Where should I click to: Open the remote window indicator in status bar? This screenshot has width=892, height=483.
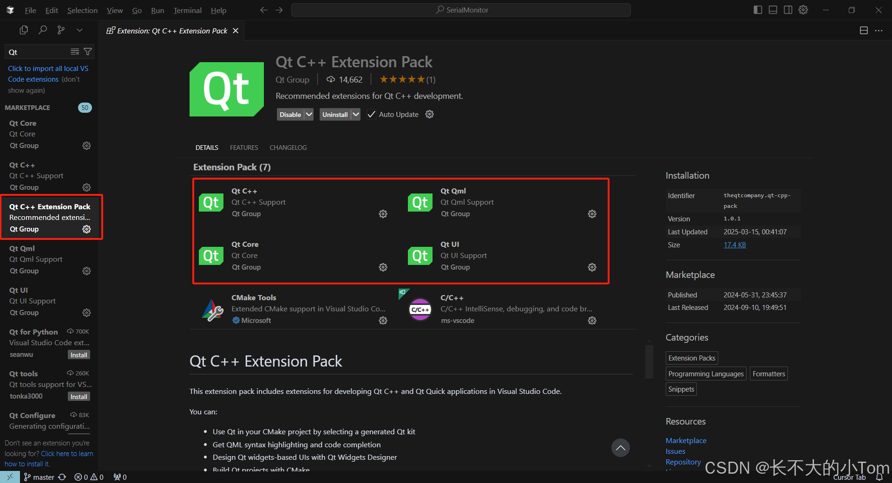10,477
